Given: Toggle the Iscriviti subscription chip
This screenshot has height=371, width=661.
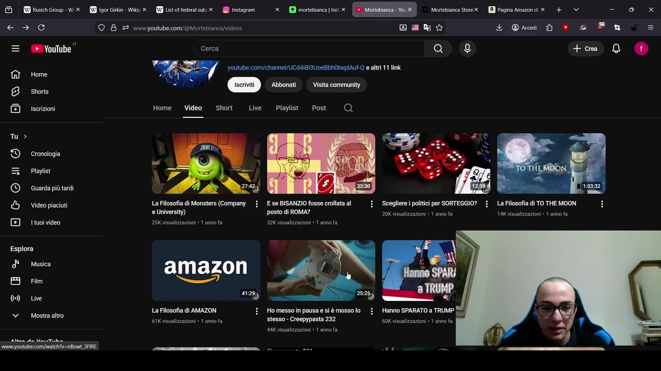Looking at the screenshot, I should click(x=244, y=85).
